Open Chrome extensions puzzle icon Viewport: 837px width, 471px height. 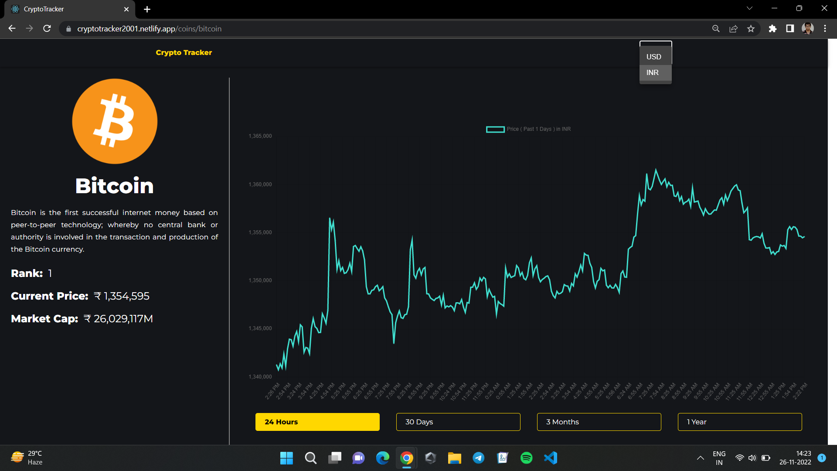[x=772, y=28]
